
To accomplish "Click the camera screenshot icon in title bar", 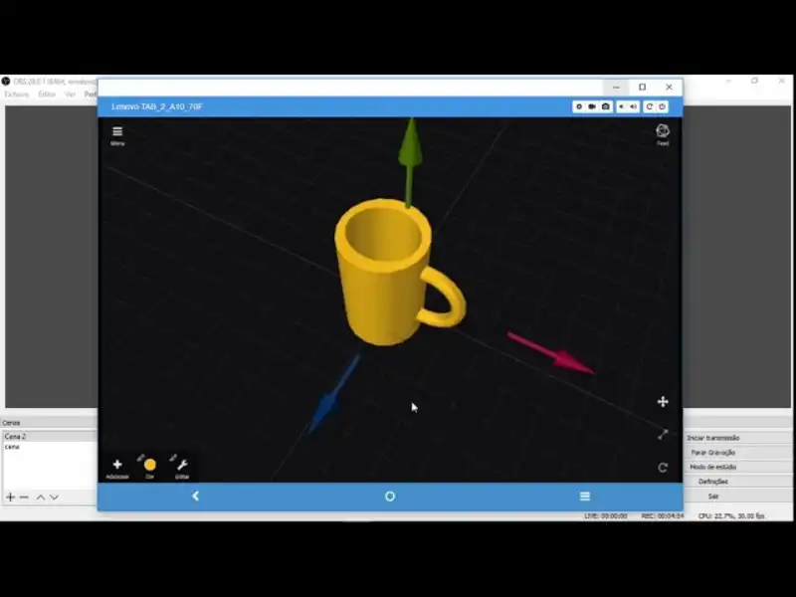I will pyautogui.click(x=605, y=106).
